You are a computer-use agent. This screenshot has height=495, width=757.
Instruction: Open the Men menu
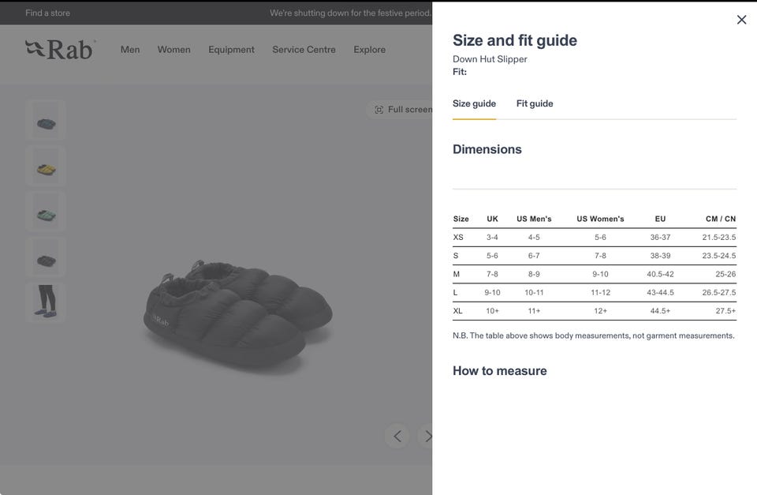tap(130, 50)
